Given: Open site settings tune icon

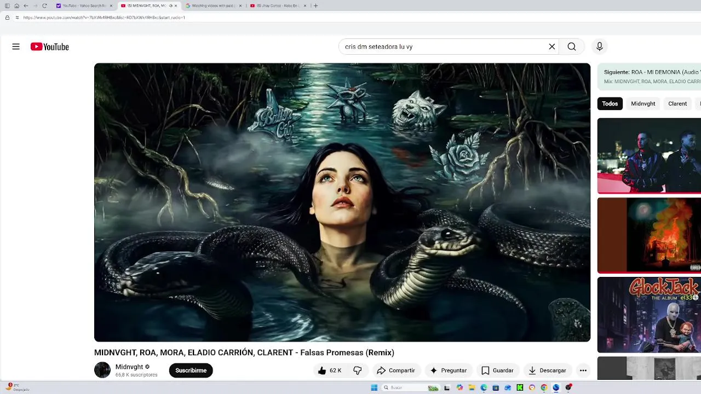Looking at the screenshot, I should pyautogui.click(x=17, y=18).
